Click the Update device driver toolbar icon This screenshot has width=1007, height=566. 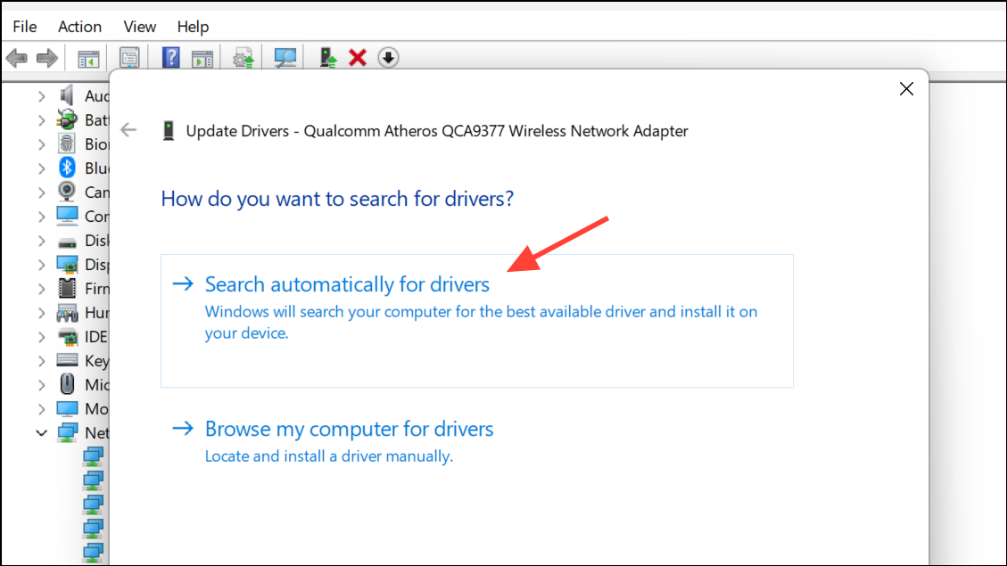click(x=243, y=59)
